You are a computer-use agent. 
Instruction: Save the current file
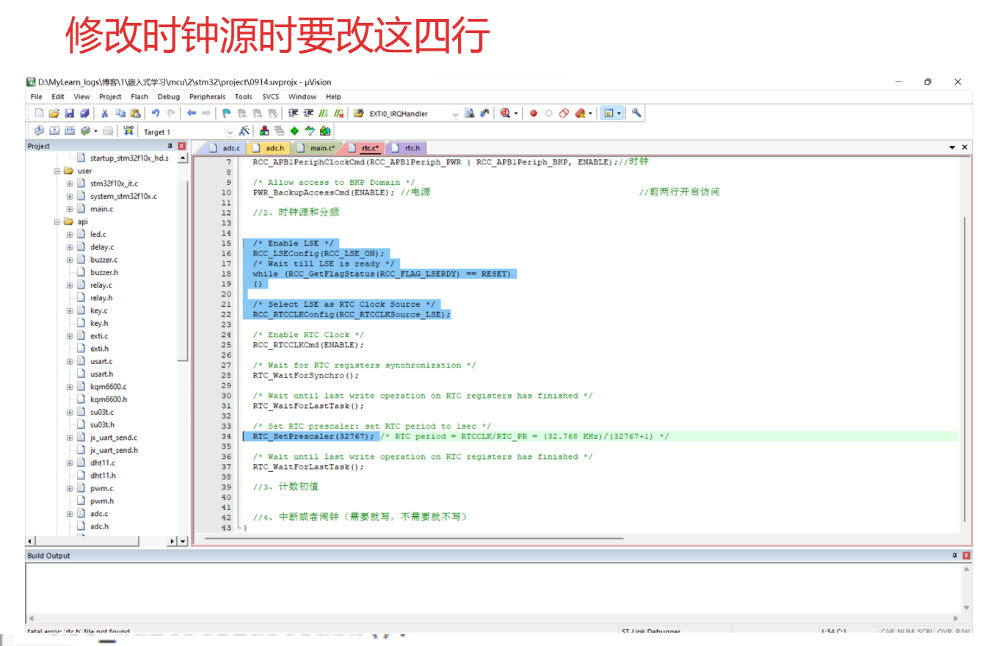click(70, 113)
